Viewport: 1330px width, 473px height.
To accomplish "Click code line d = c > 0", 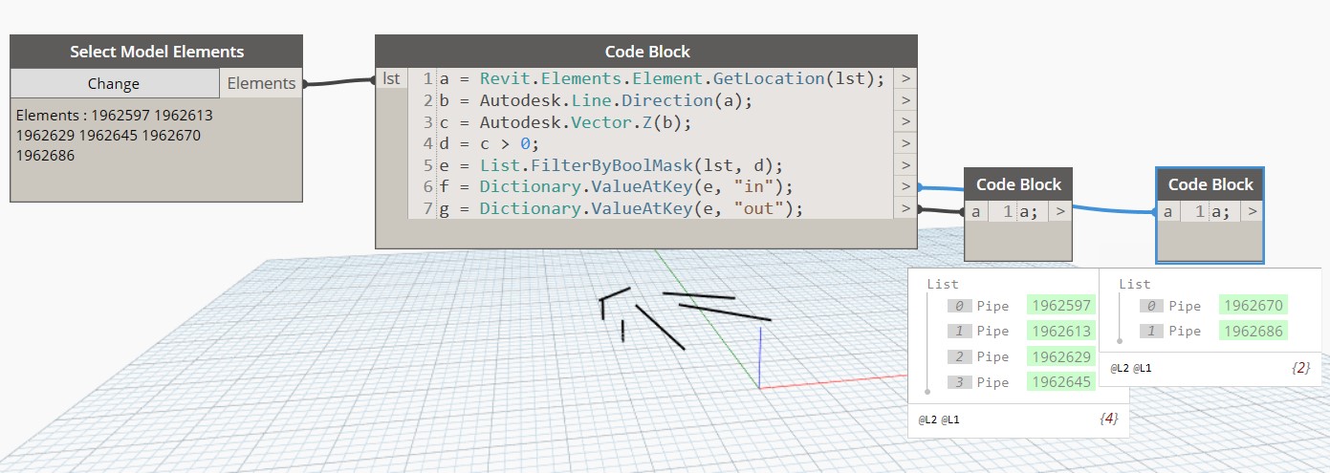I will tap(490, 143).
